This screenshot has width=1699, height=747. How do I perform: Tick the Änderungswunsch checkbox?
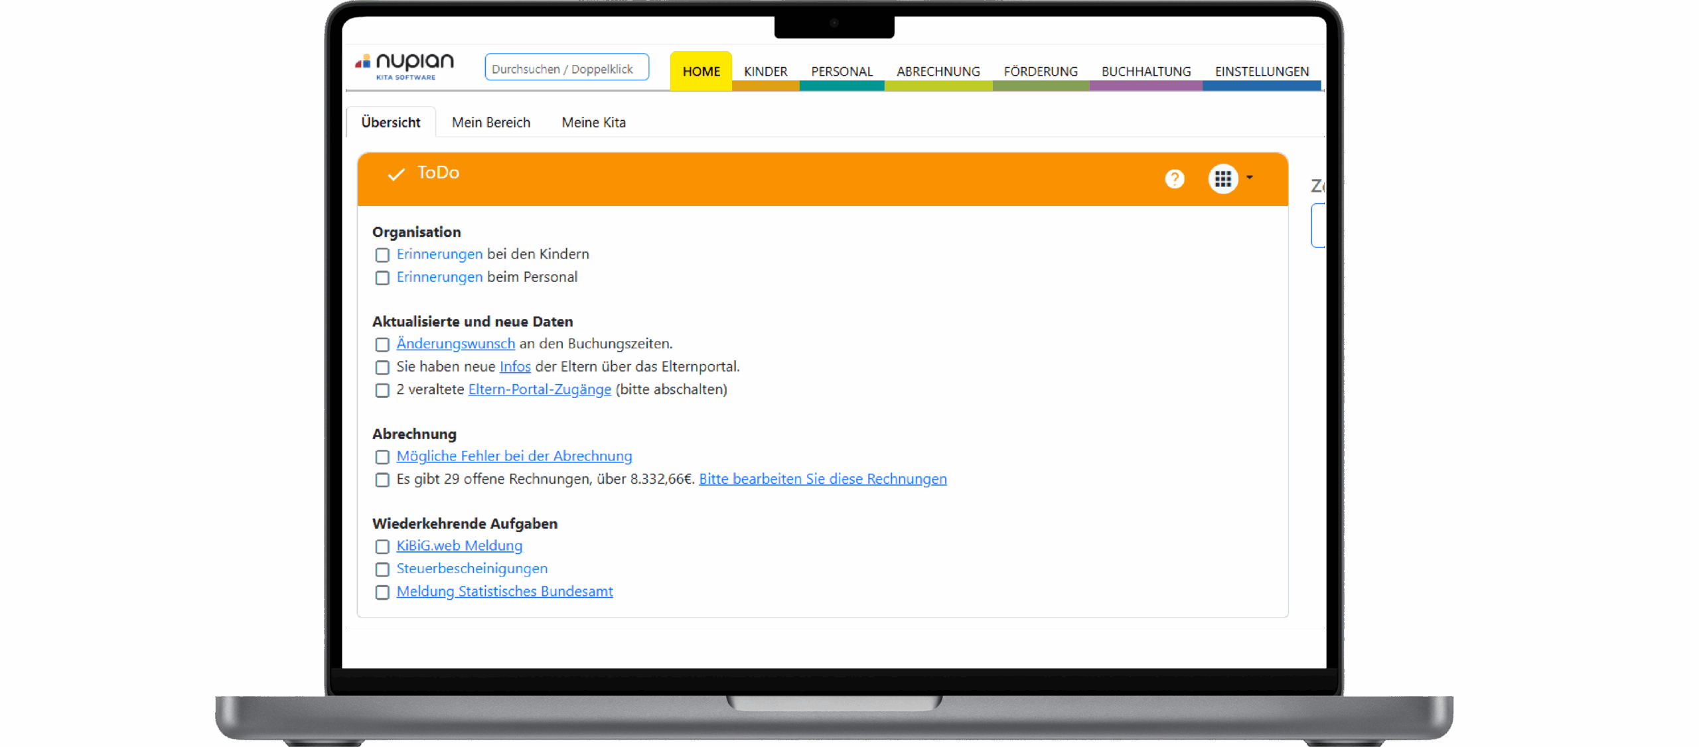(x=382, y=344)
